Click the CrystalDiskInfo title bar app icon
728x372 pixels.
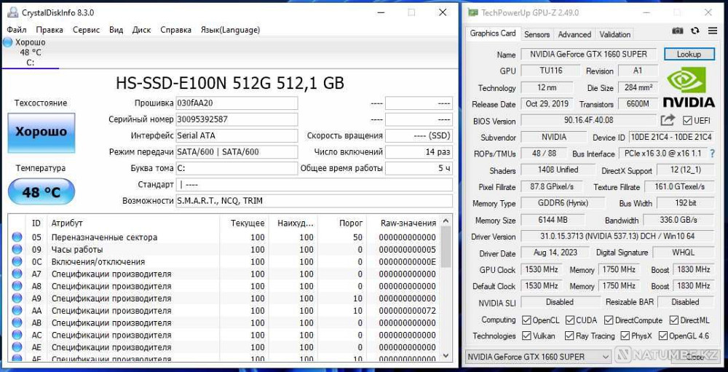12,12
